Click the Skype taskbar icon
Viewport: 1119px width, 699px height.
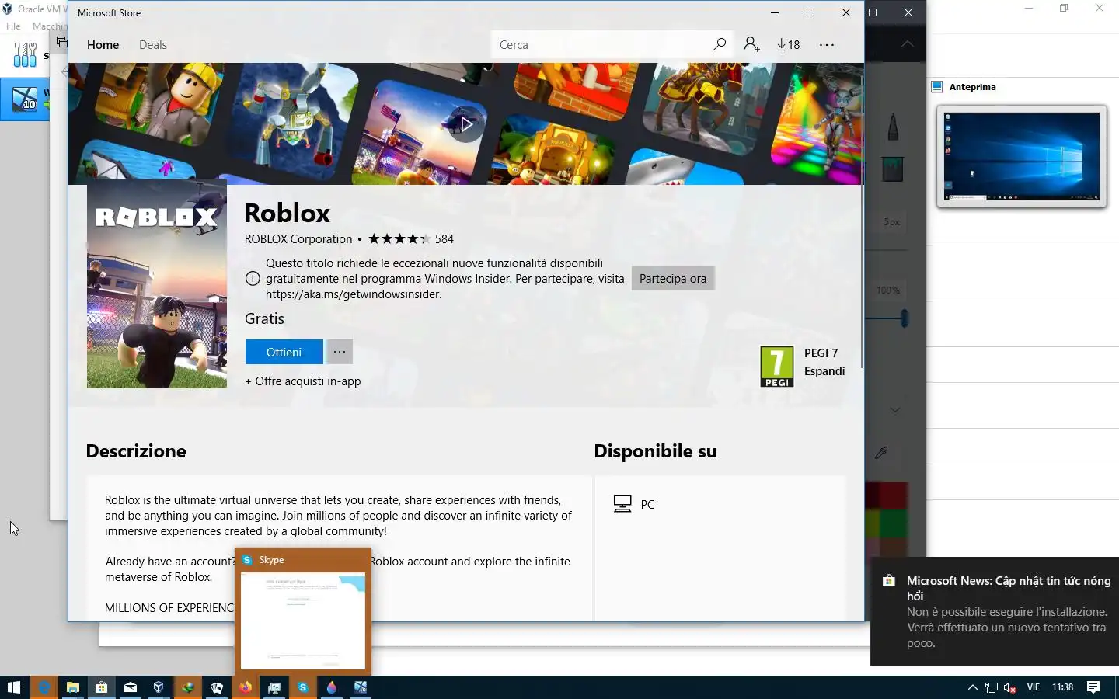pos(303,687)
